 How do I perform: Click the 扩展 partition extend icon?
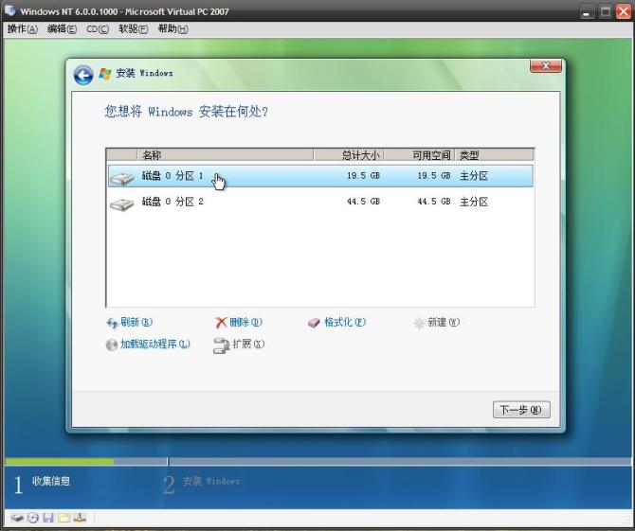pos(221,345)
